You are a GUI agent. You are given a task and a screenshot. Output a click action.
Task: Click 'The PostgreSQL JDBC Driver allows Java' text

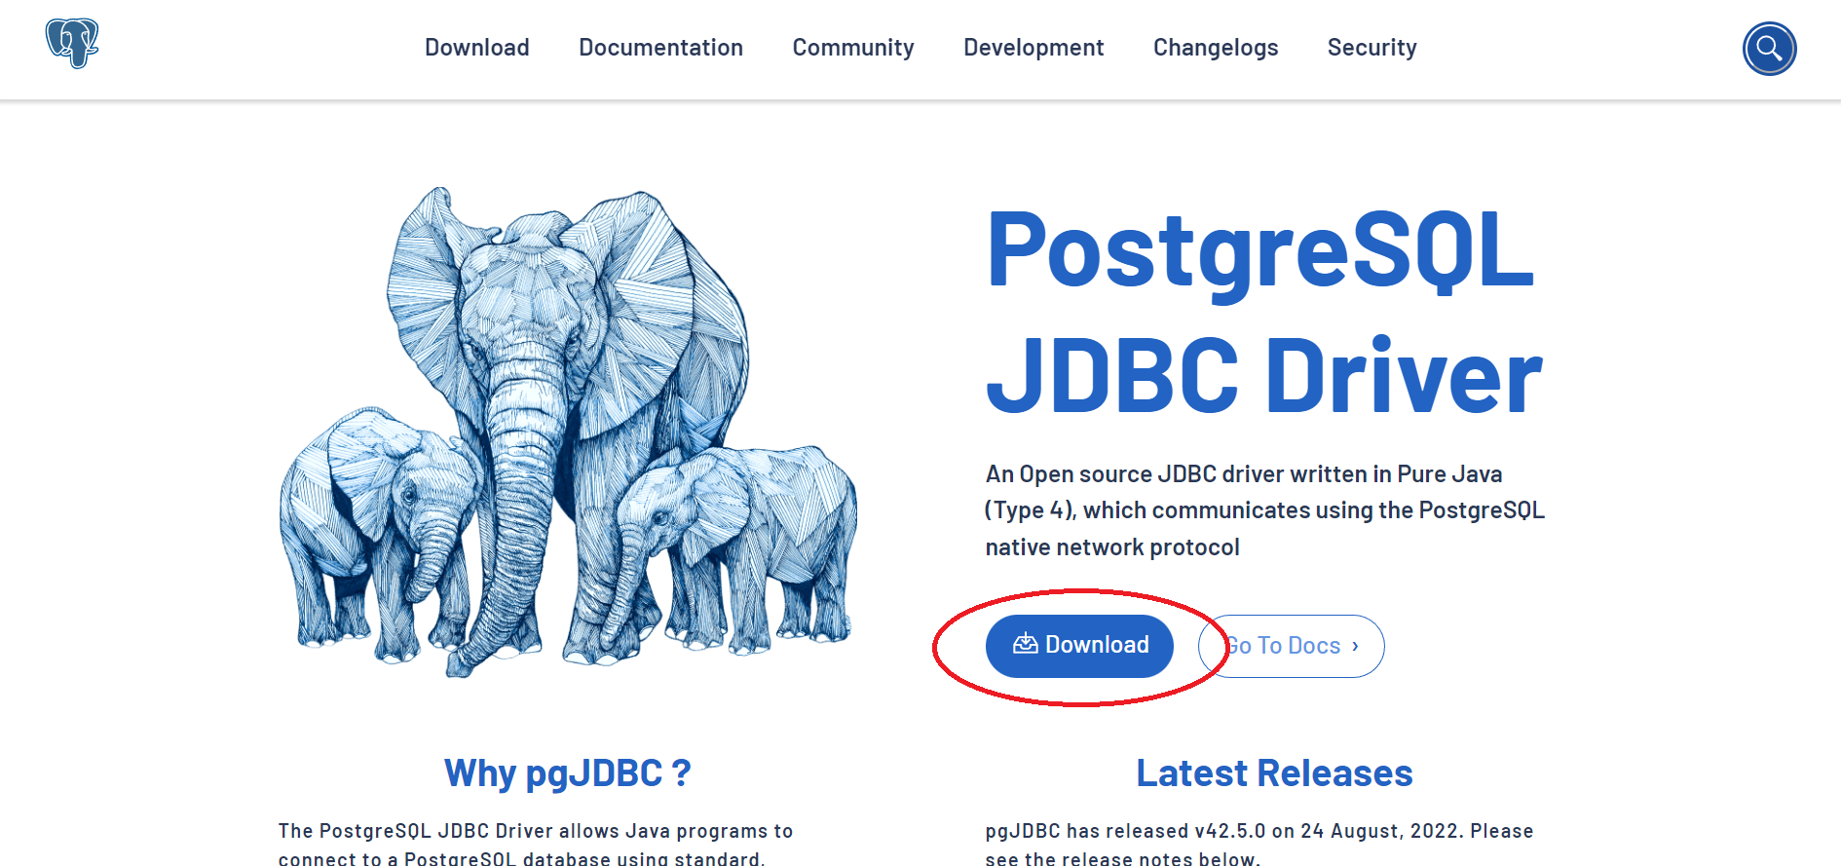[x=536, y=845]
